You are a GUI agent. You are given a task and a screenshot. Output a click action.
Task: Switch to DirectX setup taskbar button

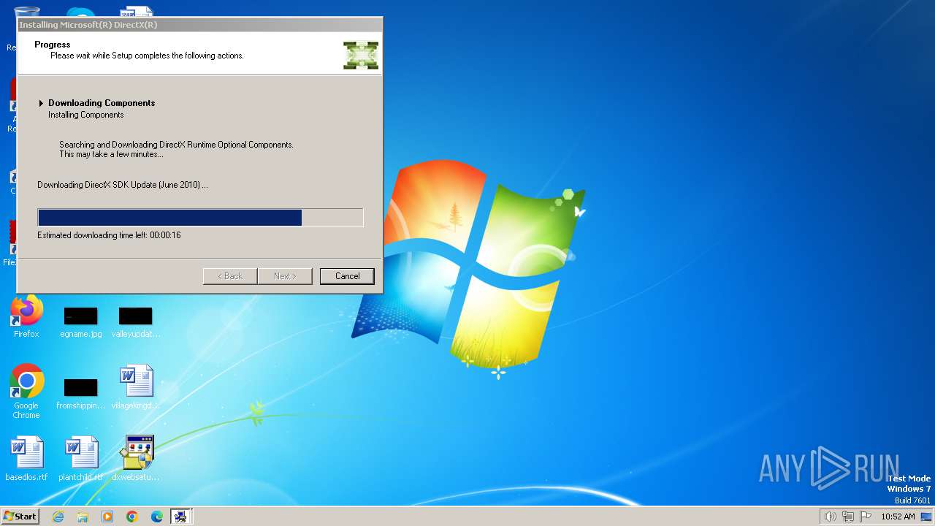[x=180, y=517]
